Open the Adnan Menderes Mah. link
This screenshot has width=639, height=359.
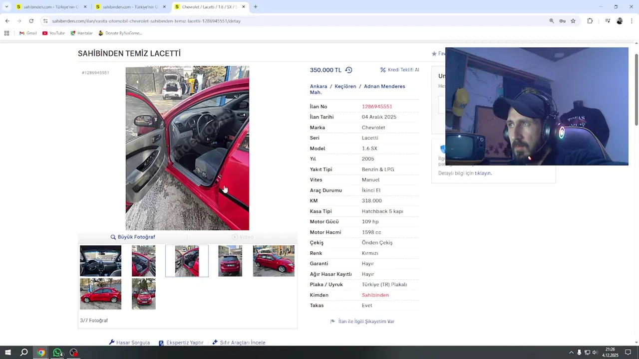tap(357, 89)
